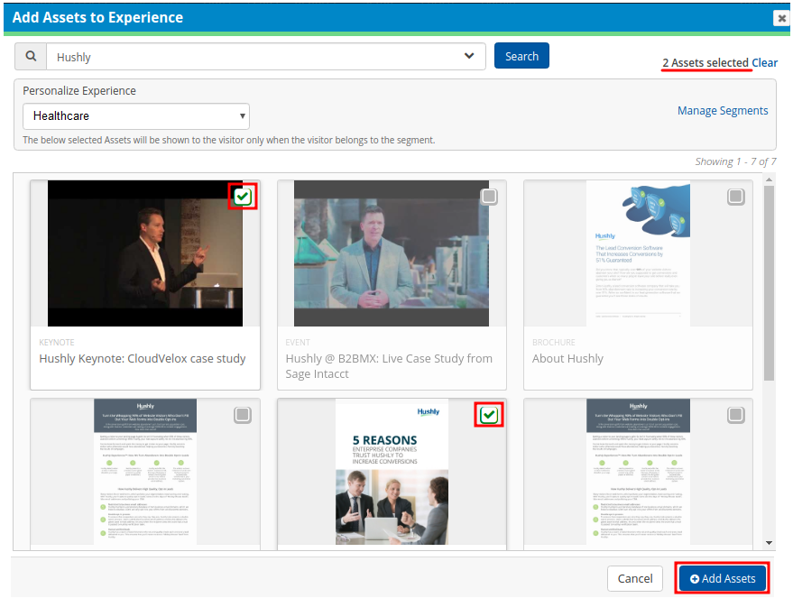Click title Hushly Keynote: CloudVelox case study
This screenshot has width=793, height=598.
tap(143, 358)
